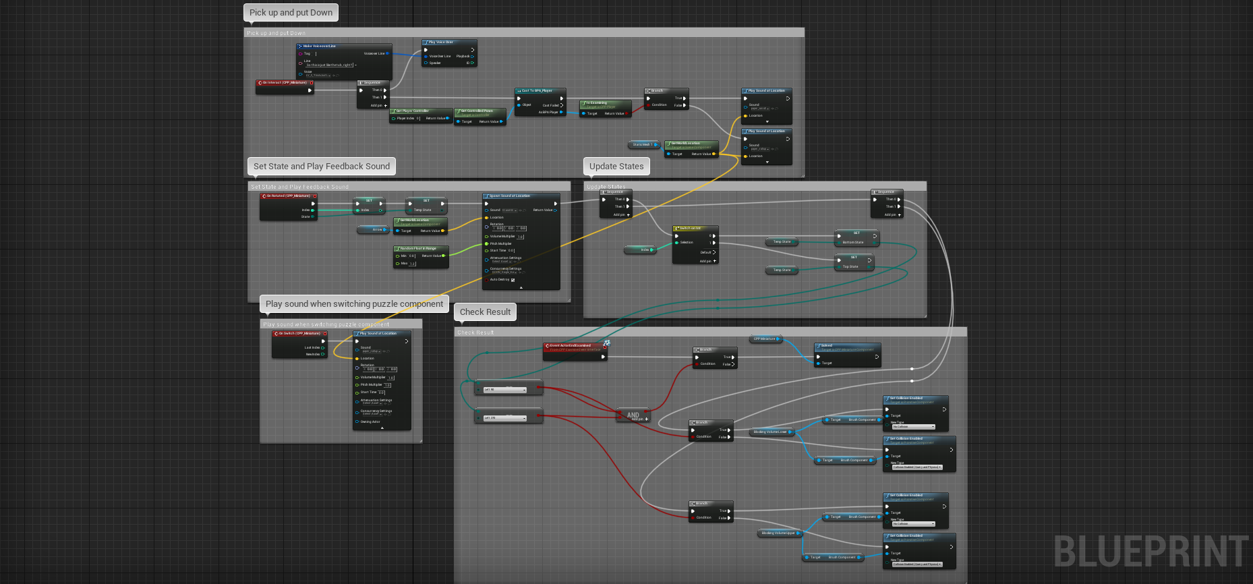Click Add pin on Switch on Int node
The image size is (1253, 584).
coord(714,261)
